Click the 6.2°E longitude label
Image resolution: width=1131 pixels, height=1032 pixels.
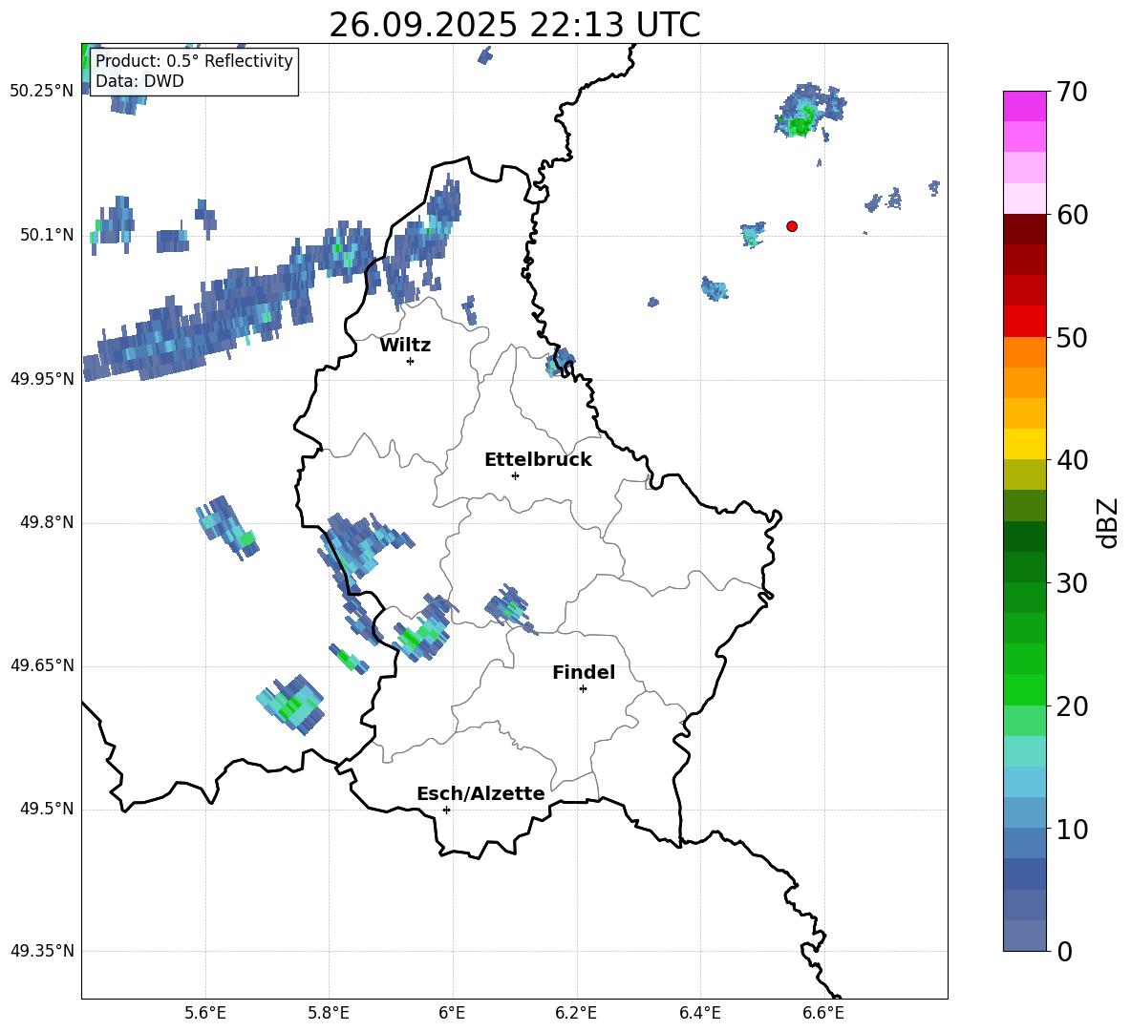(x=576, y=1013)
